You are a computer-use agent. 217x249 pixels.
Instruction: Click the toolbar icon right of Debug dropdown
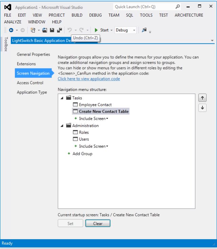point(144,30)
